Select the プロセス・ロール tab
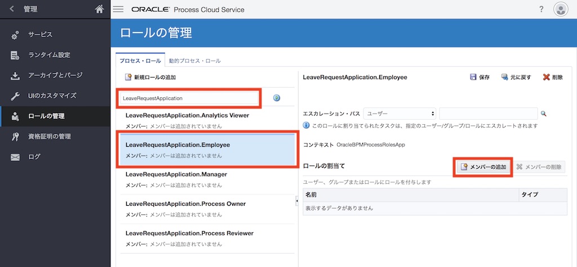 (140, 61)
